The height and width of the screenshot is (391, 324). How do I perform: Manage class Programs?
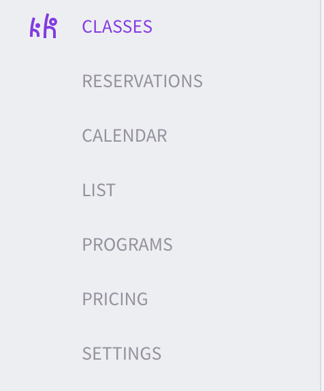127,245
